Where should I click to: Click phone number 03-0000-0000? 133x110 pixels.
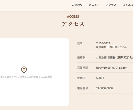(104, 88)
